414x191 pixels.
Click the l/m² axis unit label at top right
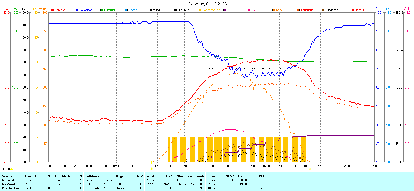tap(387, 9)
